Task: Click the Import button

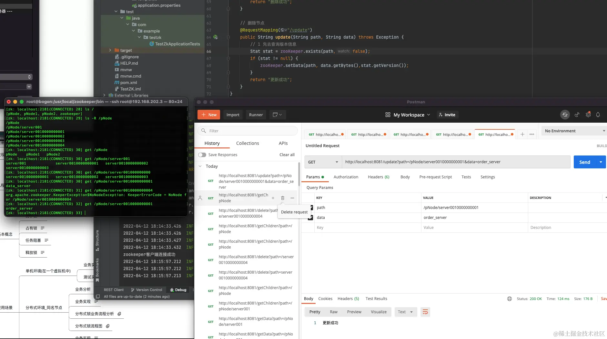Action: click(x=233, y=115)
